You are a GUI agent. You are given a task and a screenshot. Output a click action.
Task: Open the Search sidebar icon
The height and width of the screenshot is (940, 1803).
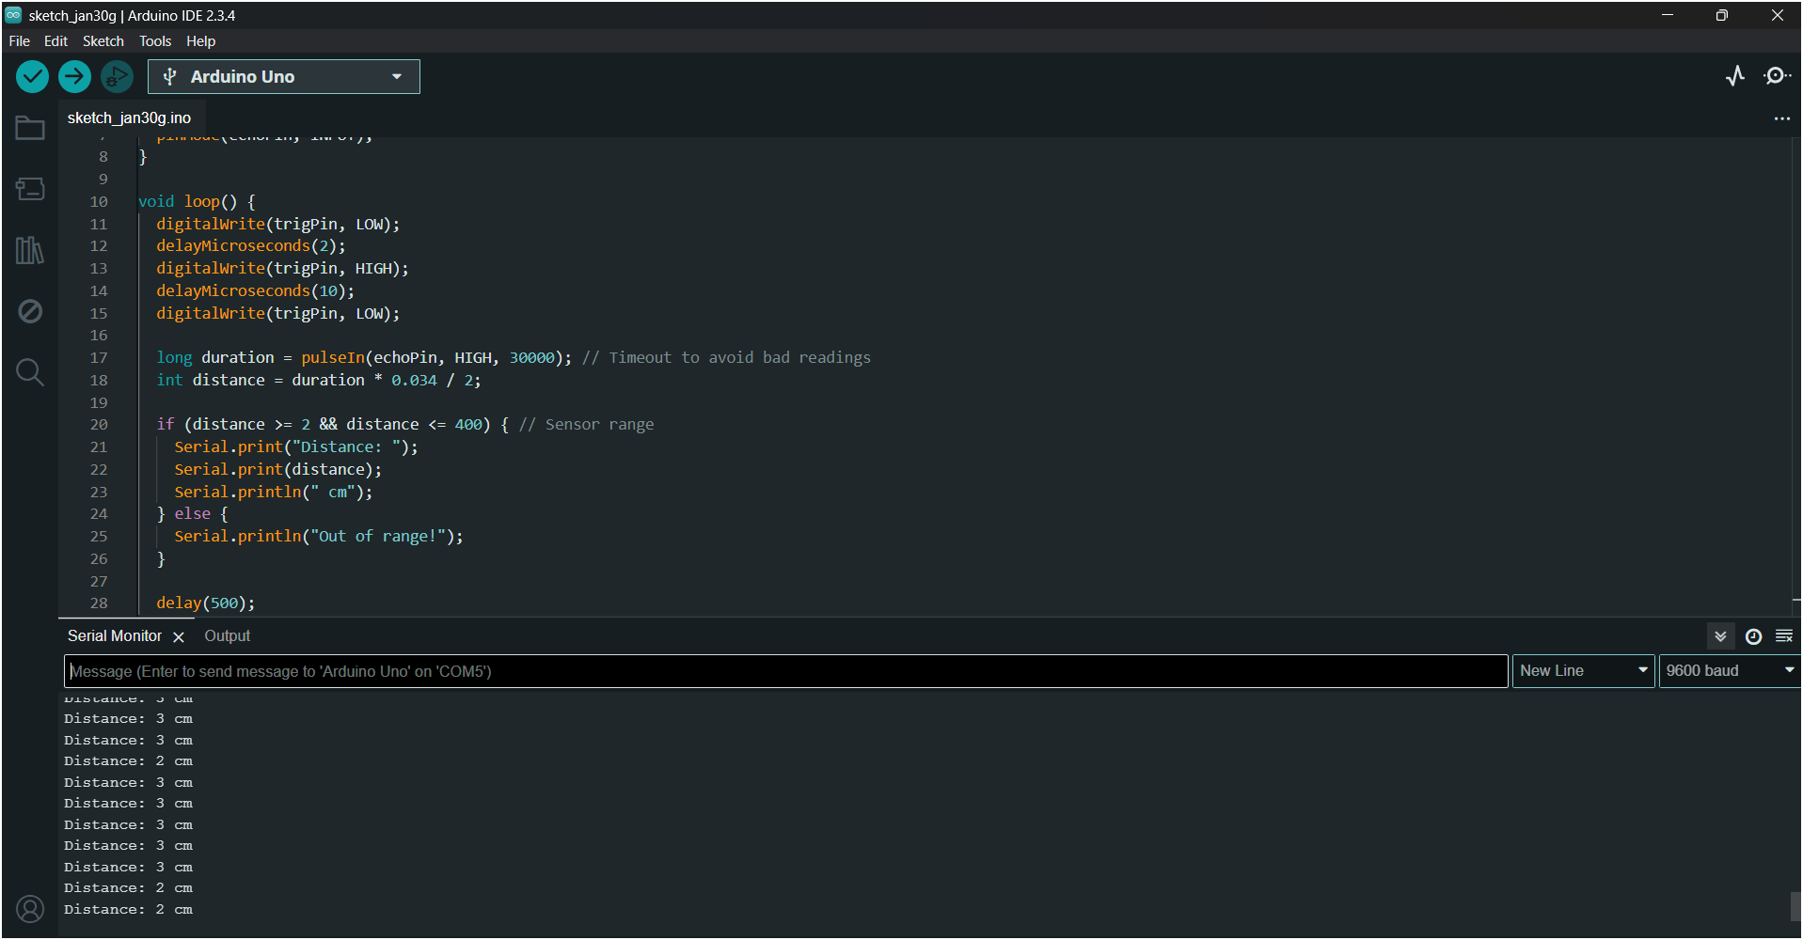pyautogui.click(x=30, y=372)
